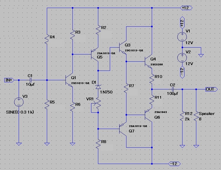The width and height of the screenshot is (221, 170).
Task: Click the C2 output capacitor symbol
Action: click(172, 89)
